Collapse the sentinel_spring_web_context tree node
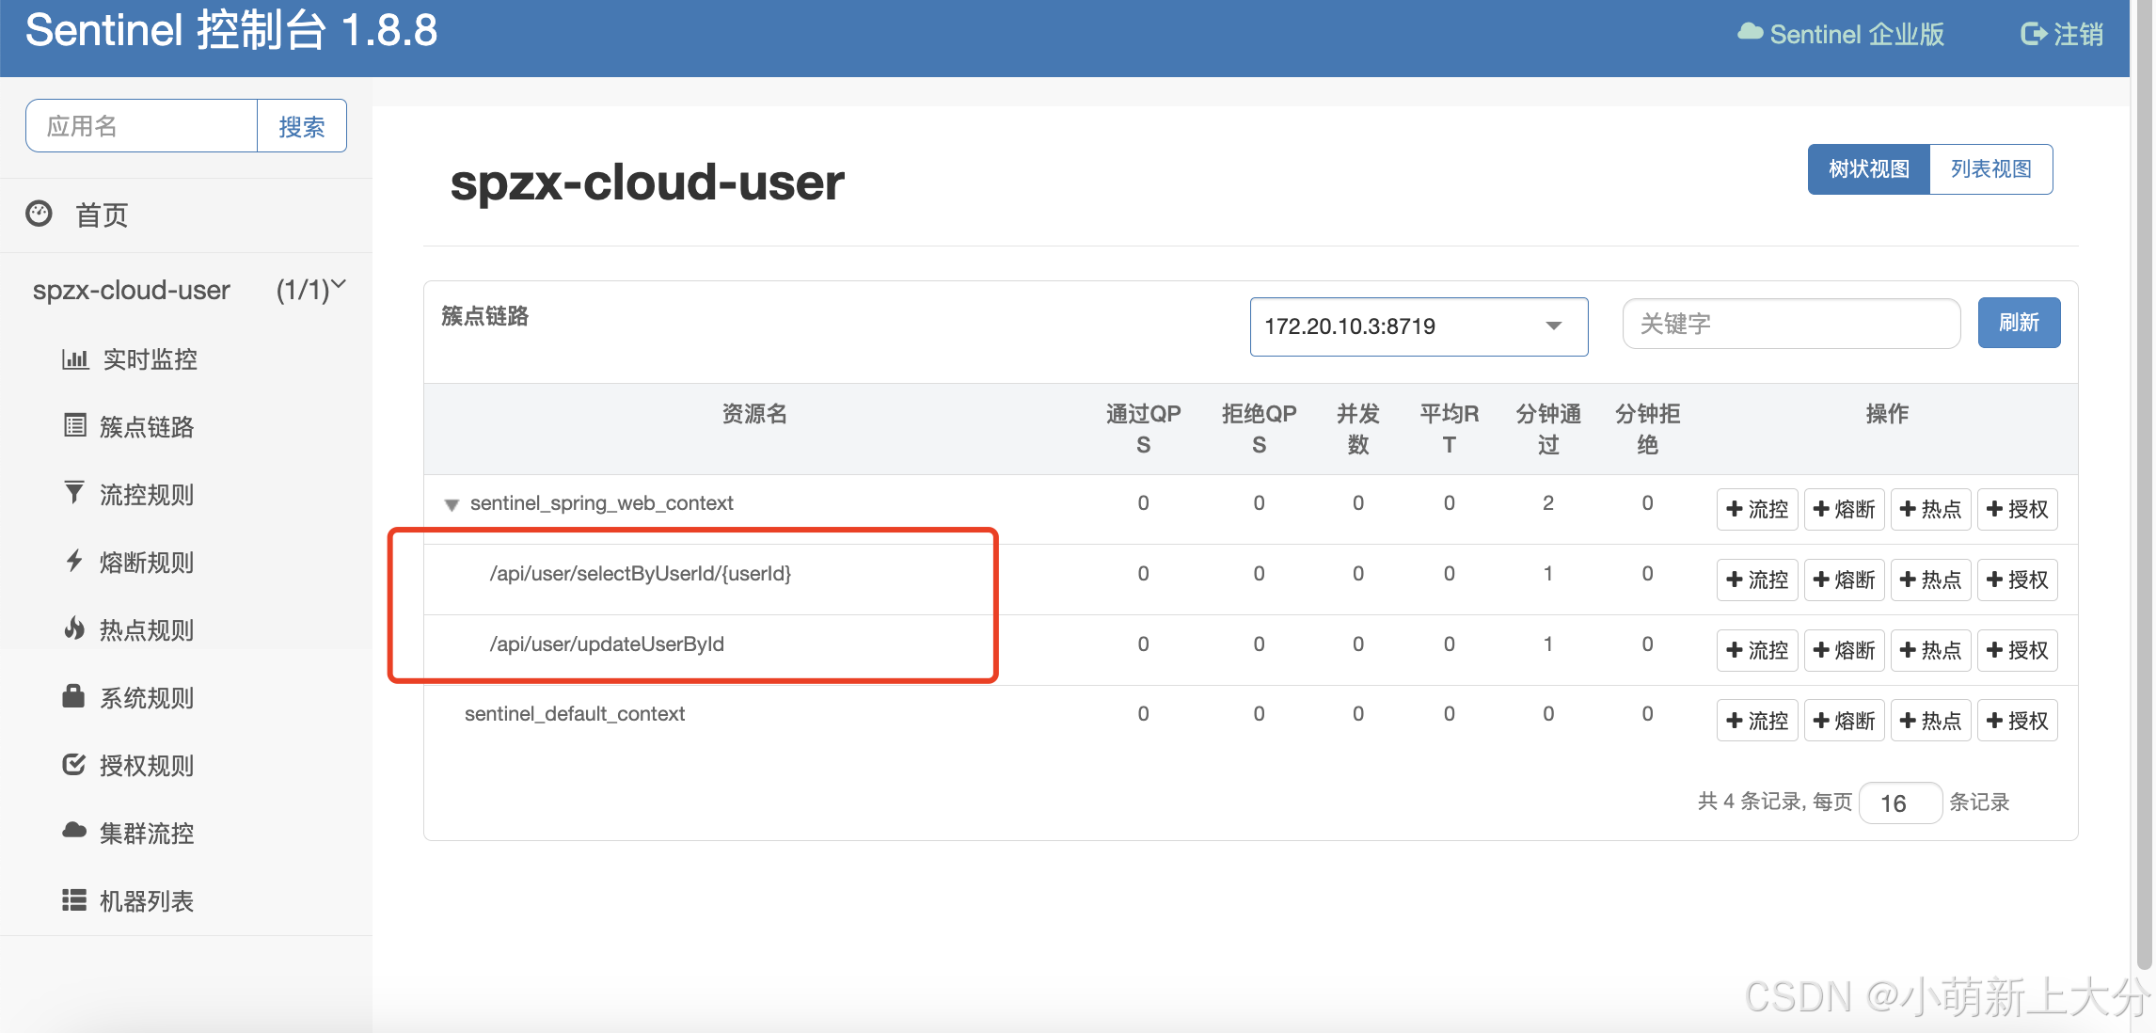 tap(452, 505)
